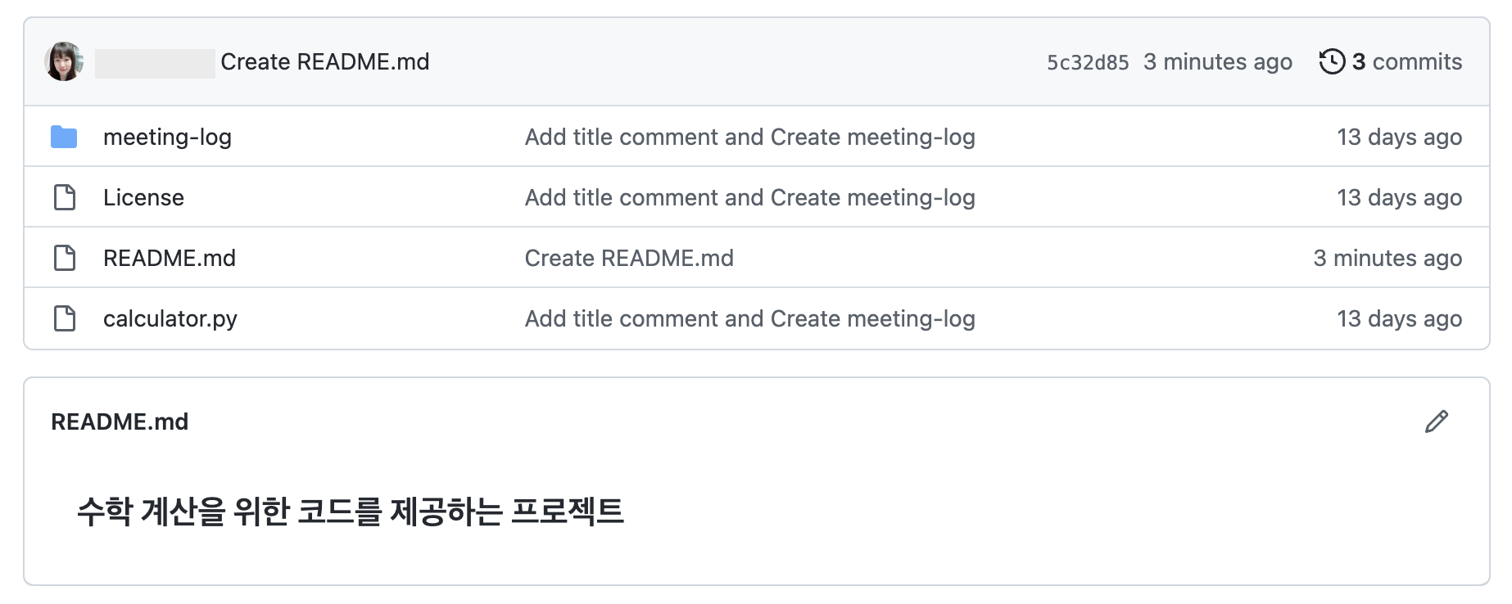This screenshot has height=604, width=1512.
Task: Open the meeting-log folder icon
Action: (x=64, y=137)
